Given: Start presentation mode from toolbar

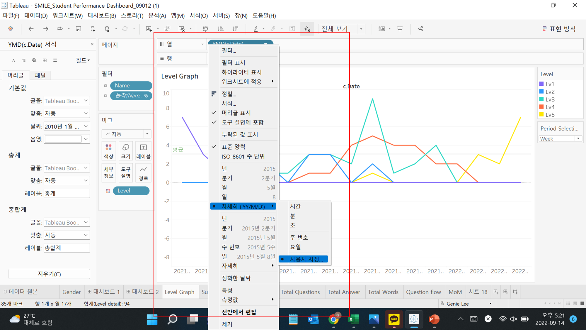Looking at the screenshot, I should pyautogui.click(x=400, y=29).
